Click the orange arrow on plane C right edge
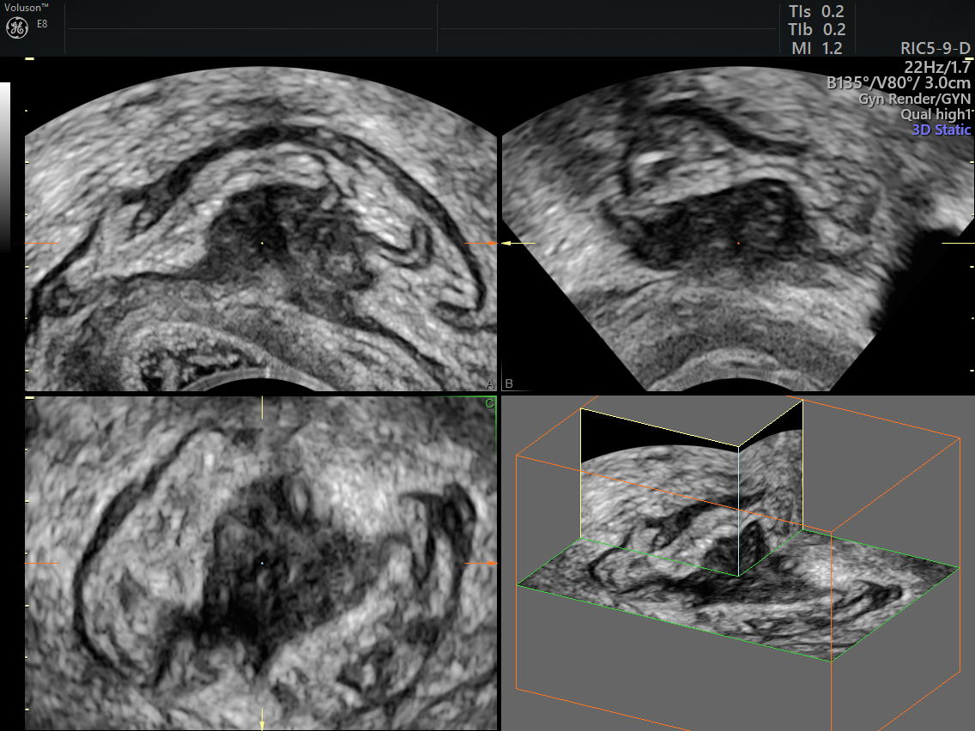The image size is (975, 731). point(481,563)
